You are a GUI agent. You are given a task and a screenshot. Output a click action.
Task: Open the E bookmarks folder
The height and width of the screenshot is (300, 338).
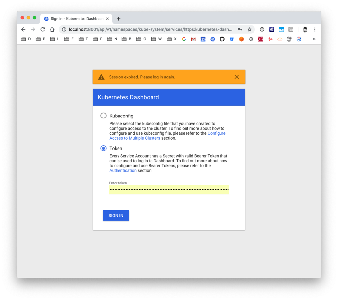(x=69, y=39)
